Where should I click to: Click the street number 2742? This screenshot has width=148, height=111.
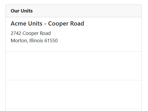(x=16, y=33)
